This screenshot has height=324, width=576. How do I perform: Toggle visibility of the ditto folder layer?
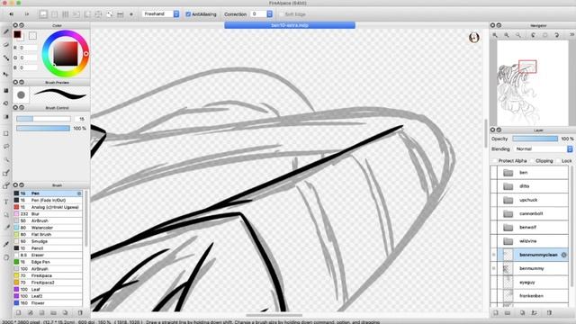[x=494, y=186]
